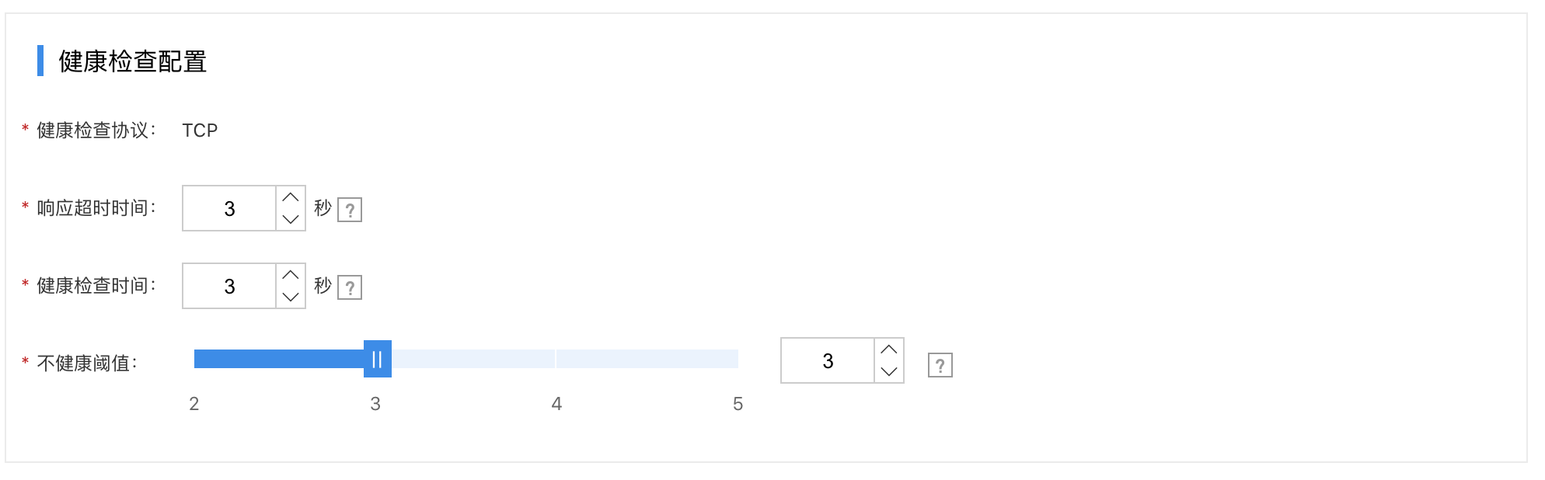The height and width of the screenshot is (480, 1545).
Task: Focus the 健康检查时间 number field
Action: 229,286
